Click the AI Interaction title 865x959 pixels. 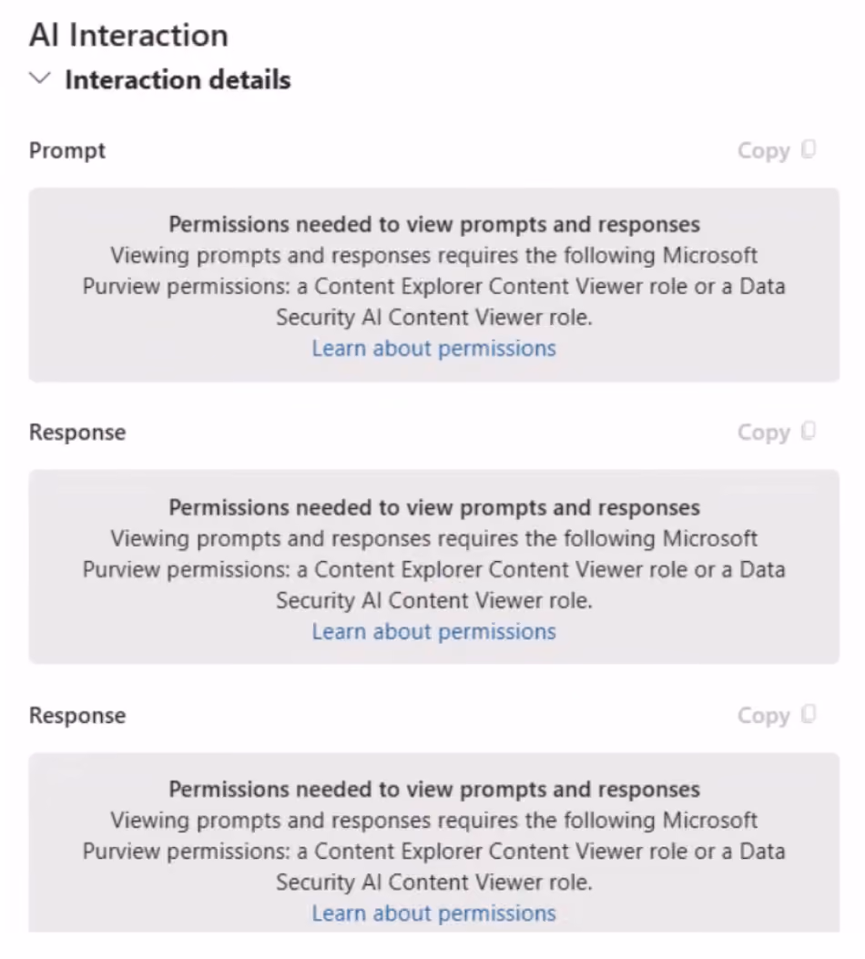click(x=129, y=35)
